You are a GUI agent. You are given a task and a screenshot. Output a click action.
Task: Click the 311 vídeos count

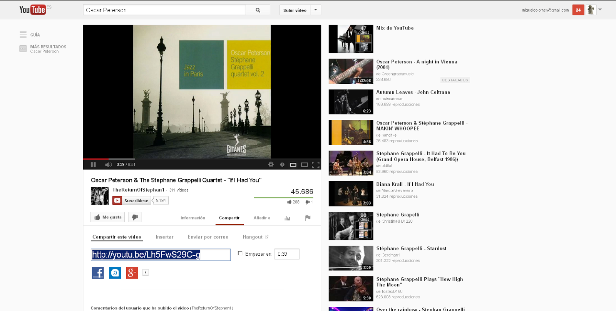point(179,190)
